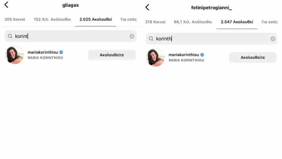Click the search field containing 'korinth'
This screenshot has height=159, width=282.
211,39
